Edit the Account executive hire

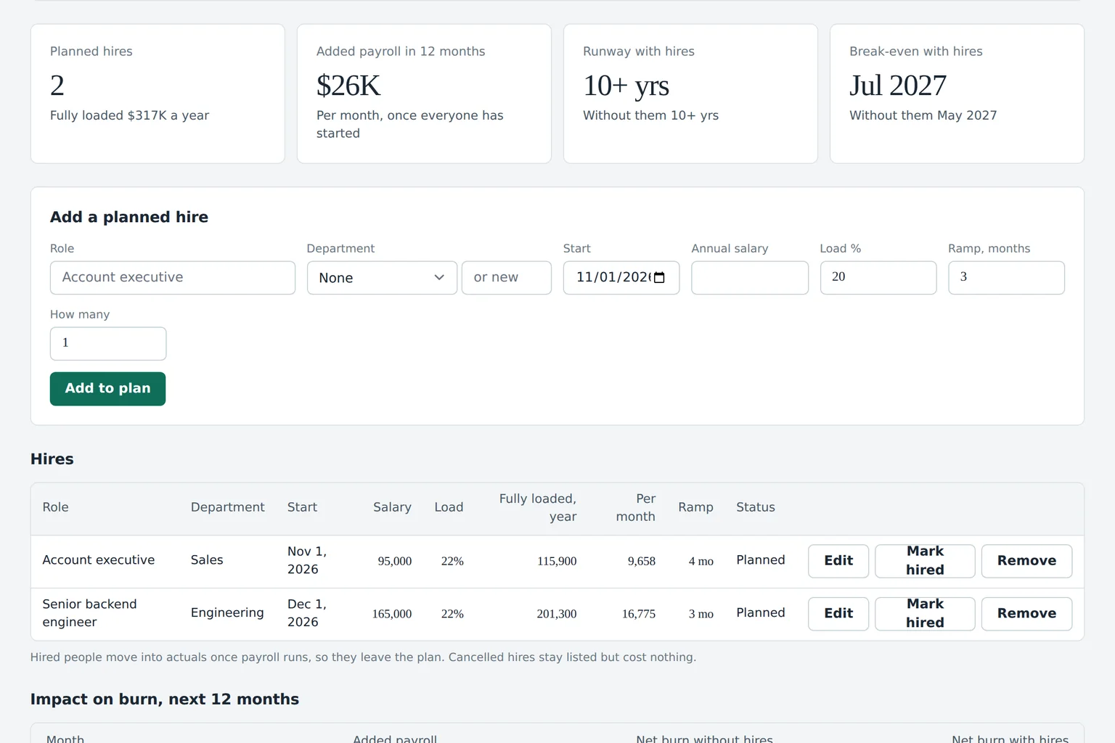tap(838, 561)
